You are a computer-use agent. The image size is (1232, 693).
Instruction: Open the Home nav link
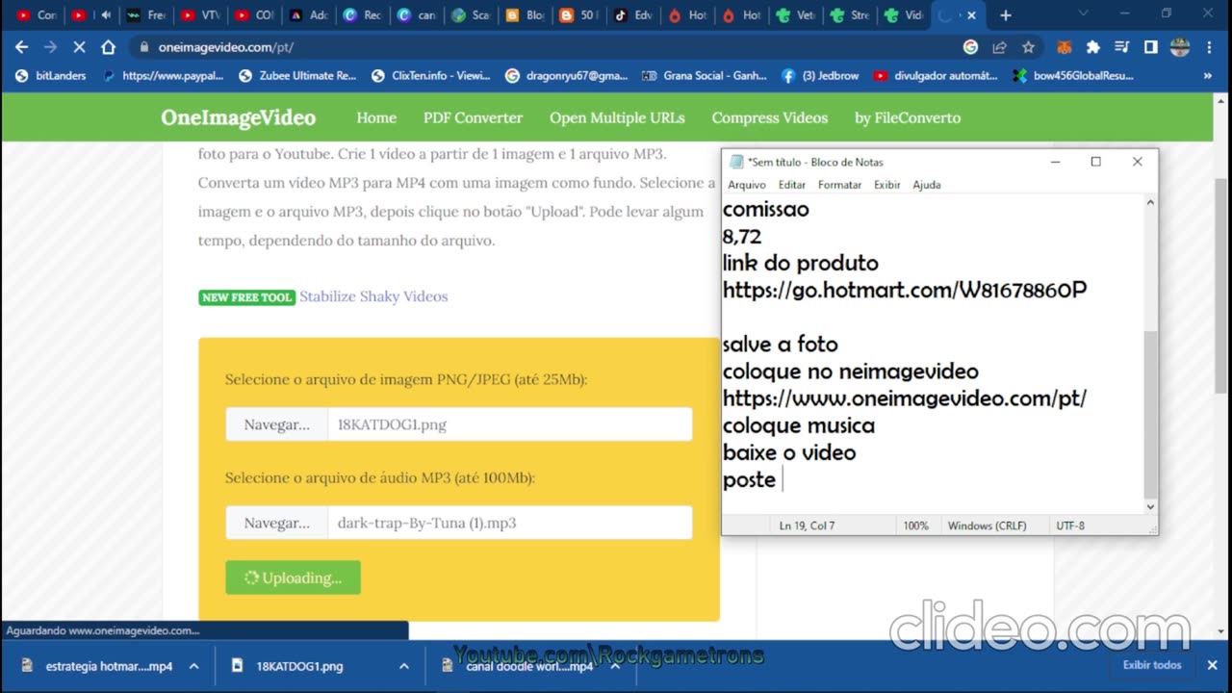click(x=376, y=117)
